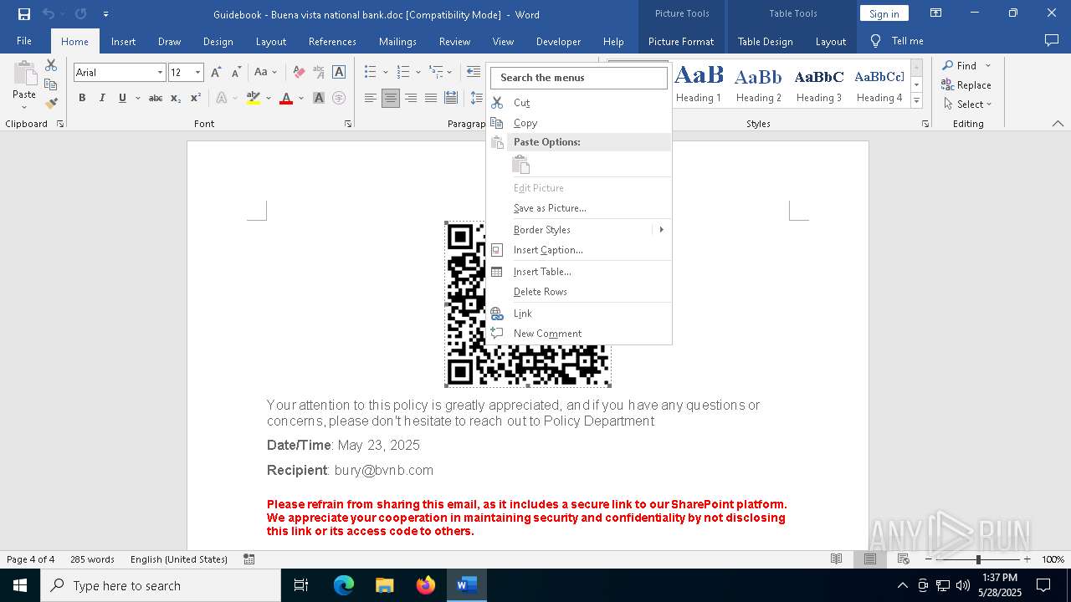Image resolution: width=1071 pixels, height=602 pixels.
Task: Click the Distributed alignment icon
Action: click(x=451, y=98)
